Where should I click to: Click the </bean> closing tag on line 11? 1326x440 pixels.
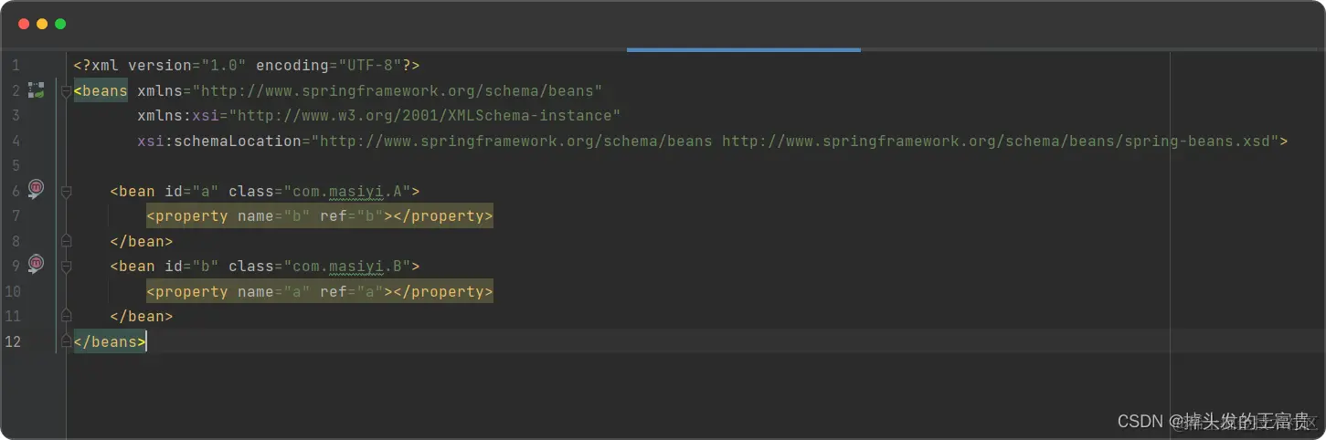pyautogui.click(x=142, y=316)
